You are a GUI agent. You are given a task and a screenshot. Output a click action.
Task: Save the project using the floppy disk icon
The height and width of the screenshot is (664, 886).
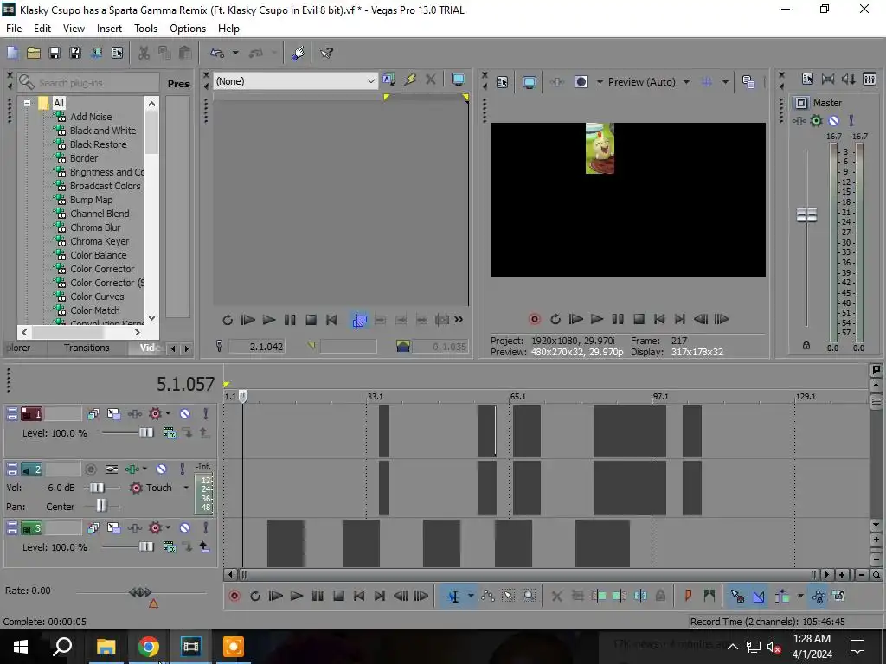(x=55, y=53)
